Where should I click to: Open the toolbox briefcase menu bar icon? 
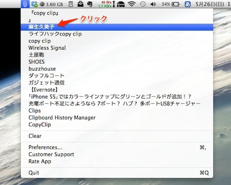tap(80, 4)
